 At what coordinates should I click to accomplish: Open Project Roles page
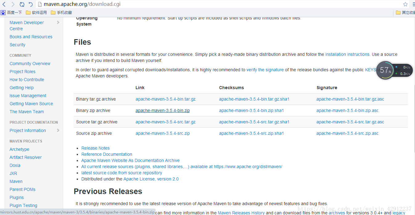click(22, 72)
